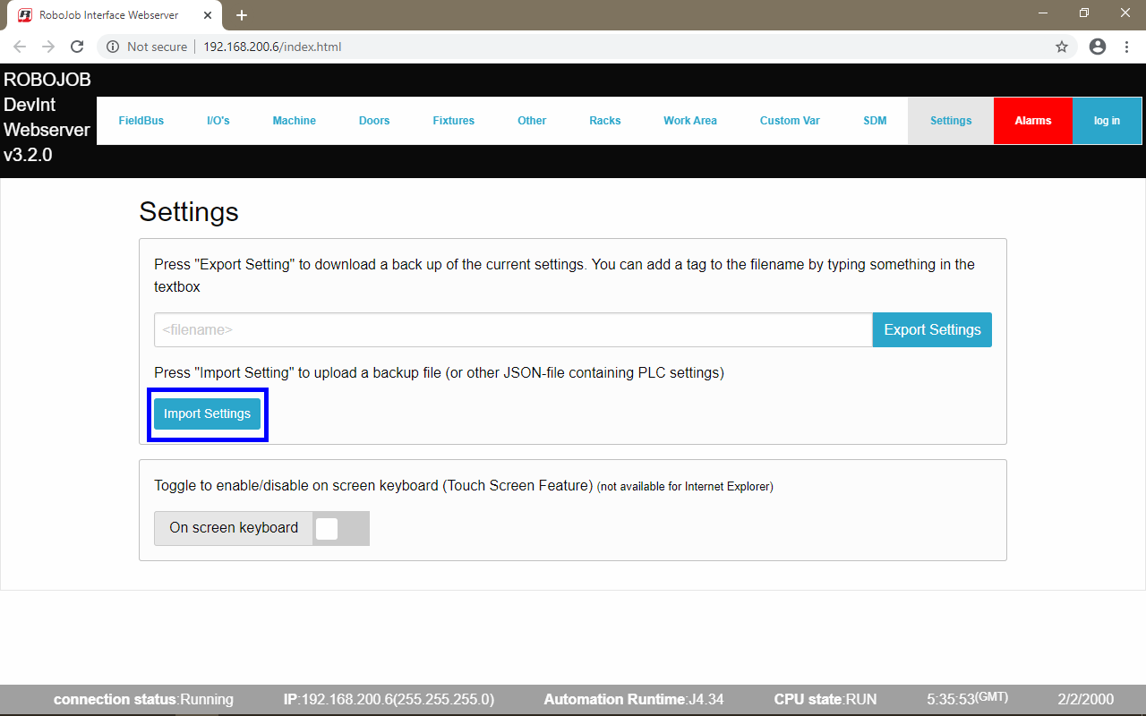Screen dimensions: 1146x716
Task: Click the 2/2/2000 date display
Action: click(1088, 699)
